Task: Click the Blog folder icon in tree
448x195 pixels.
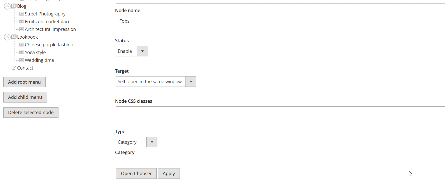Action: coord(14,6)
